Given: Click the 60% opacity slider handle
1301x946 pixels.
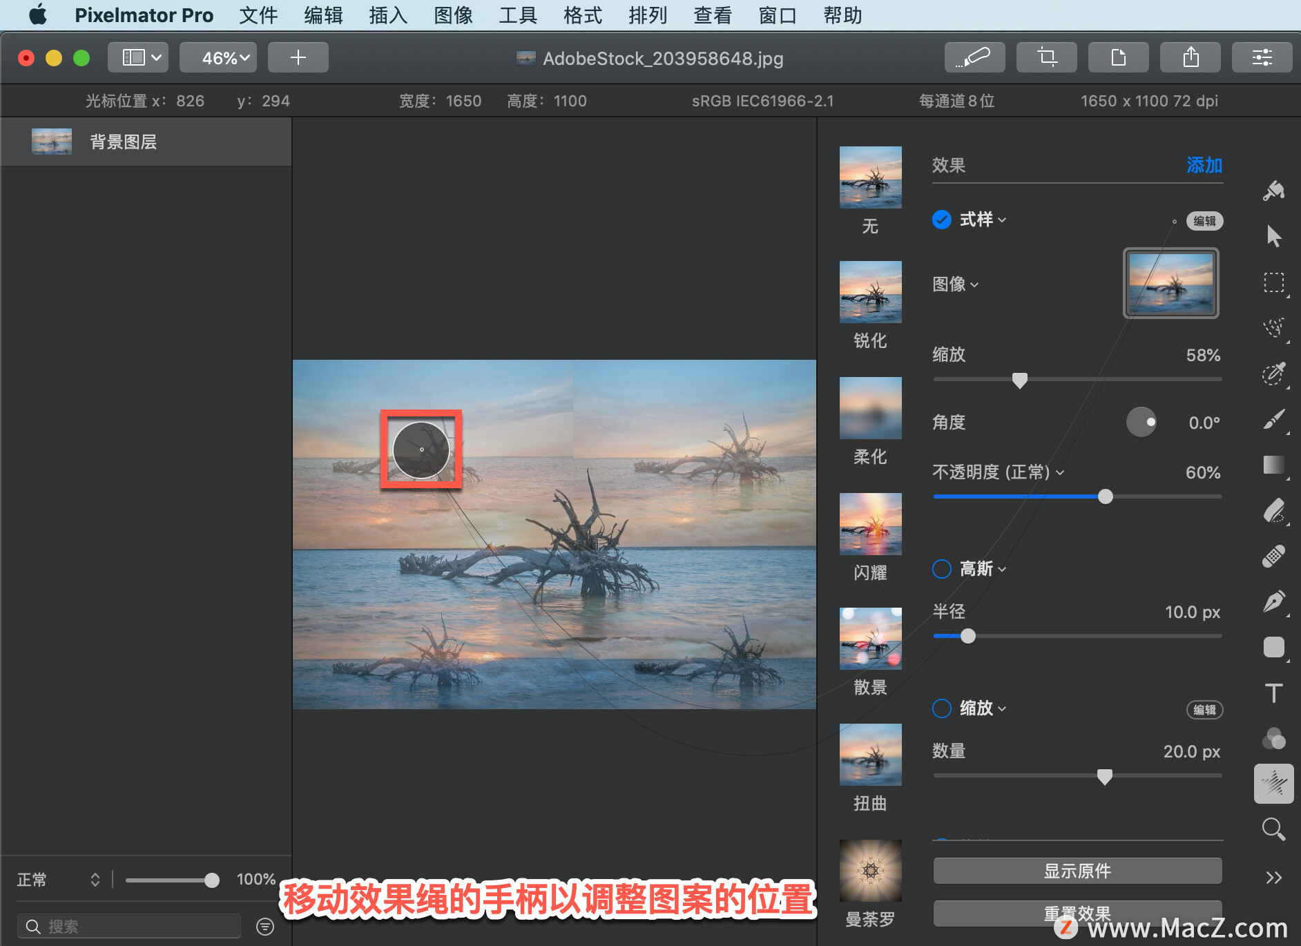Looking at the screenshot, I should point(1105,496).
